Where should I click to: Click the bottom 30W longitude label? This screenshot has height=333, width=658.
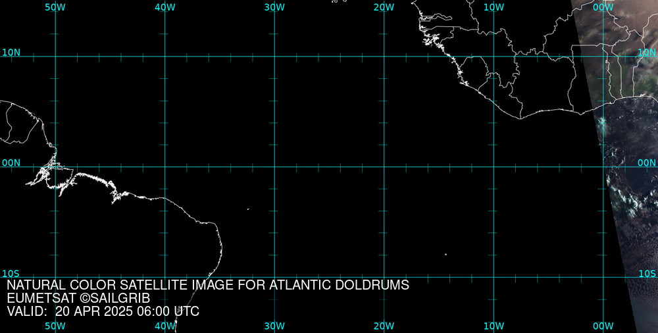point(274,326)
